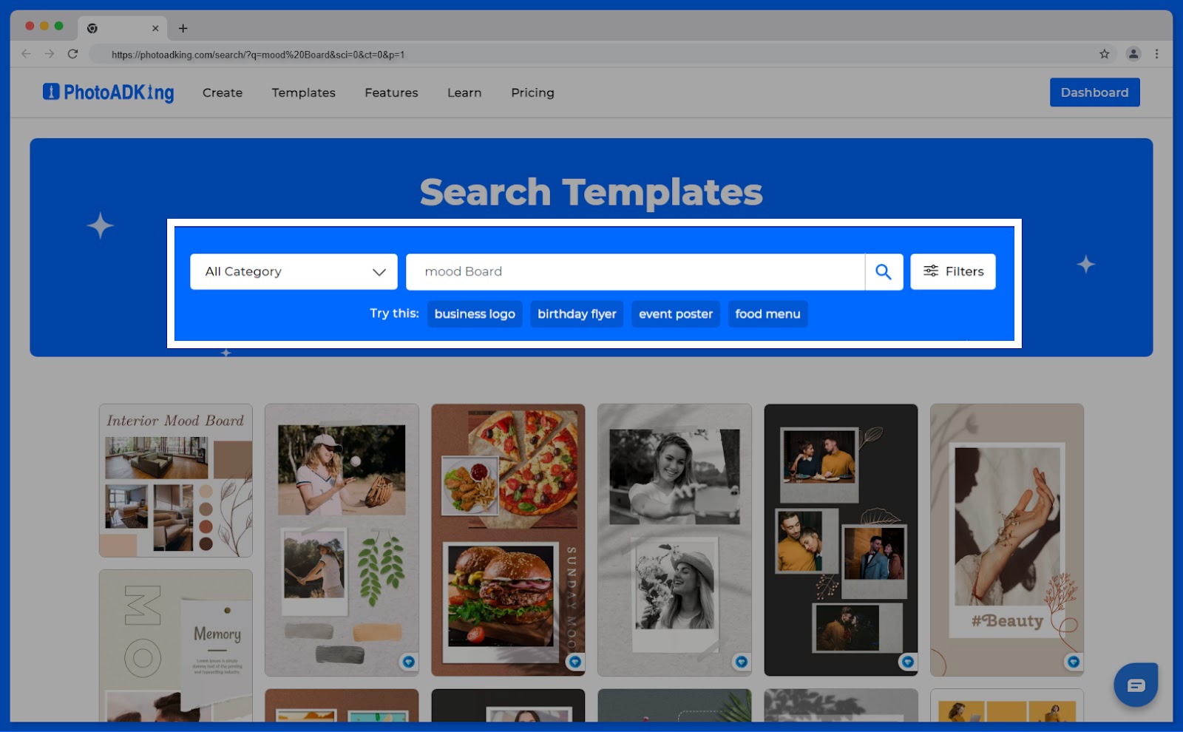Click the browser address bar URL
The width and height of the screenshot is (1183, 732).
tap(258, 55)
